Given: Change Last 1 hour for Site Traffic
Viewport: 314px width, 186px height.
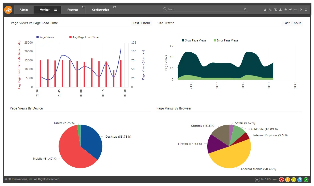Looking at the screenshot, I should (x=292, y=23).
